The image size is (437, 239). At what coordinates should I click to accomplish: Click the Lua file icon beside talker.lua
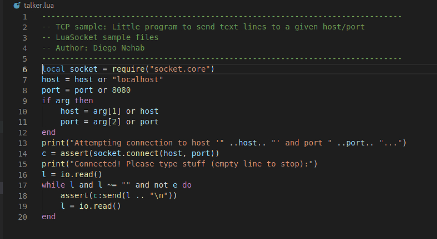(x=17, y=6)
